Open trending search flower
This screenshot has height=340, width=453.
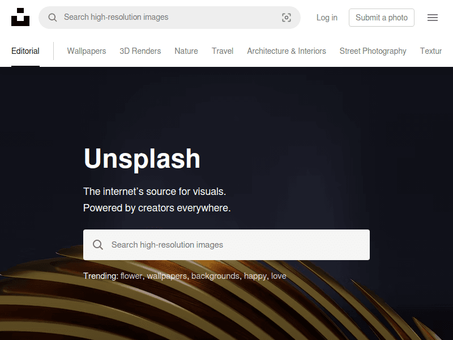[131, 276]
